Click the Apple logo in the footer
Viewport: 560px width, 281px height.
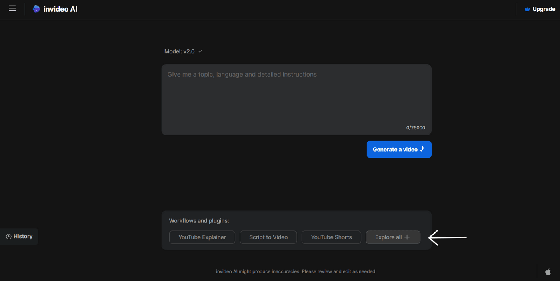[x=547, y=271]
